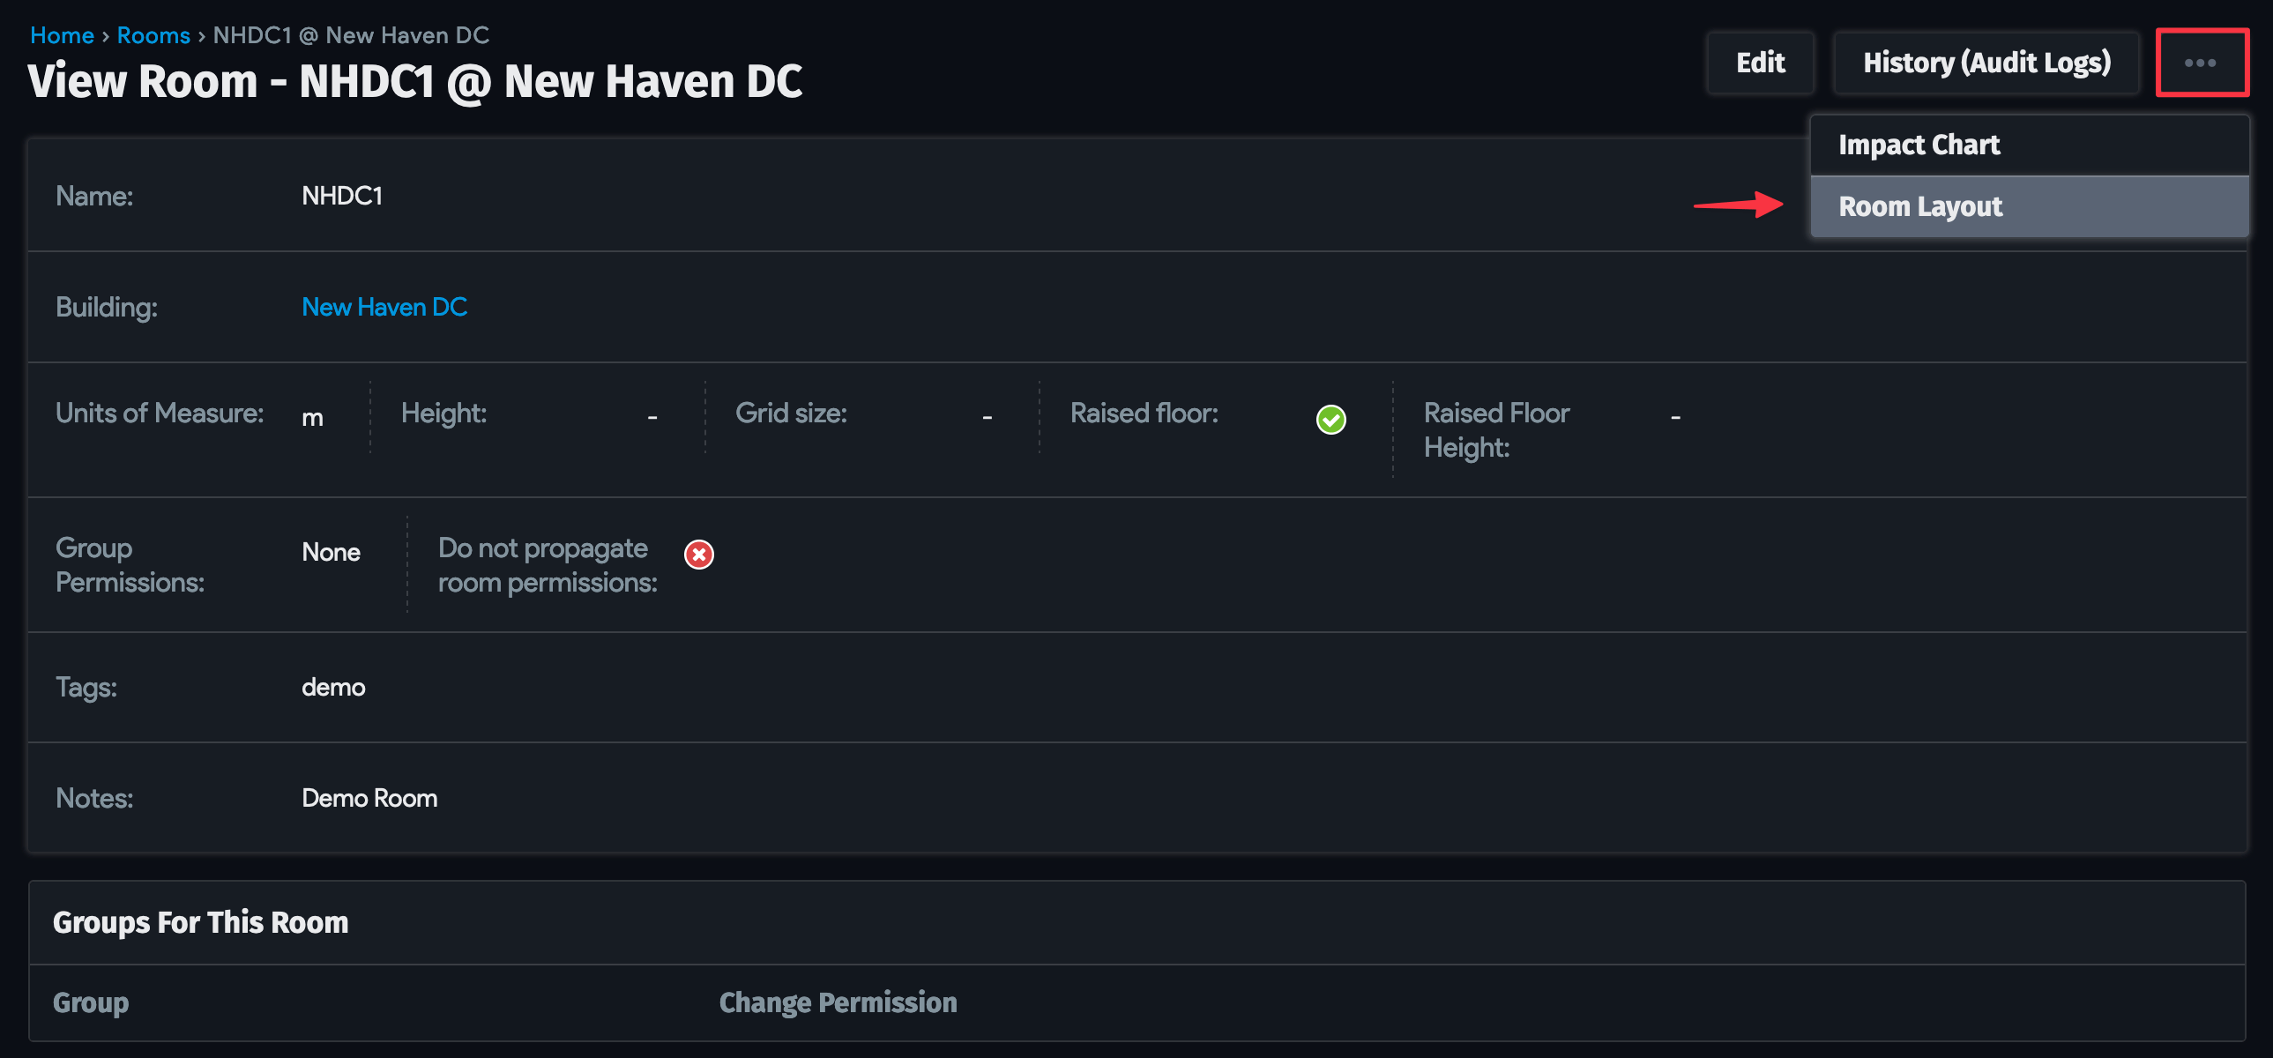This screenshot has width=2273, height=1058.
Task: Click the Units of Measure value m
Action: coord(313,416)
